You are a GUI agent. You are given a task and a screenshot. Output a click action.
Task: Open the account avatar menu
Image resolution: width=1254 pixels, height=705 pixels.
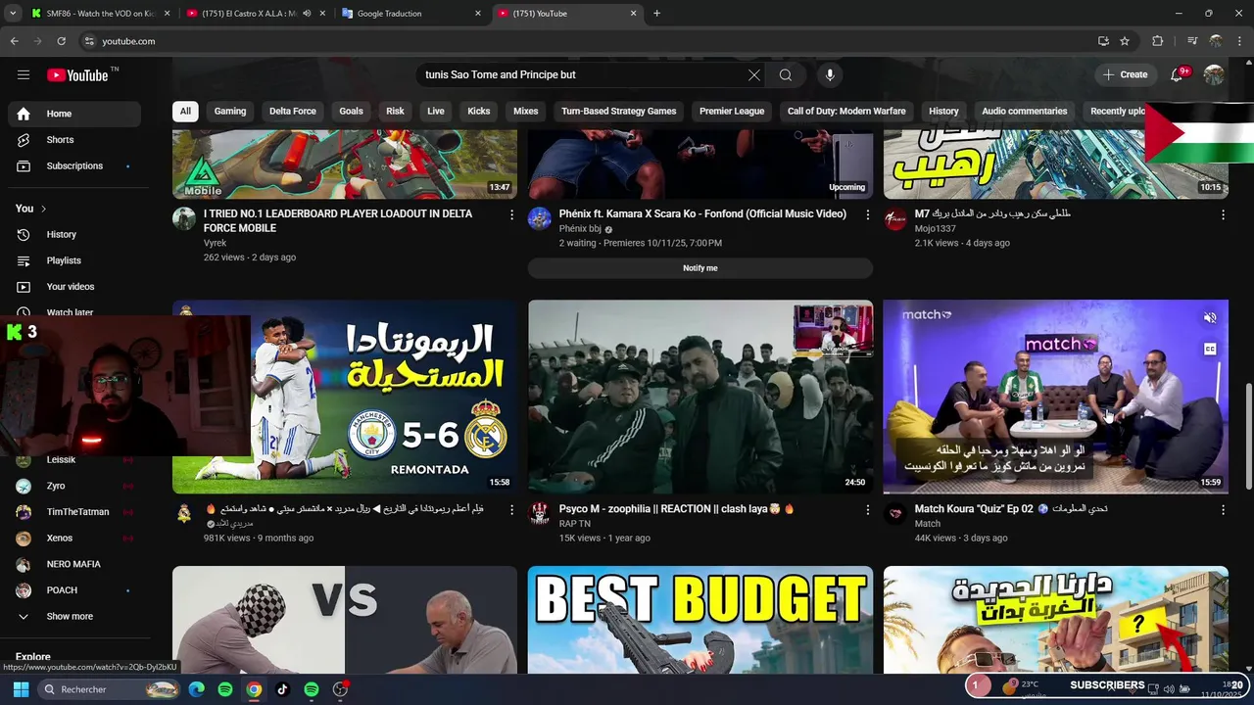tap(1214, 74)
